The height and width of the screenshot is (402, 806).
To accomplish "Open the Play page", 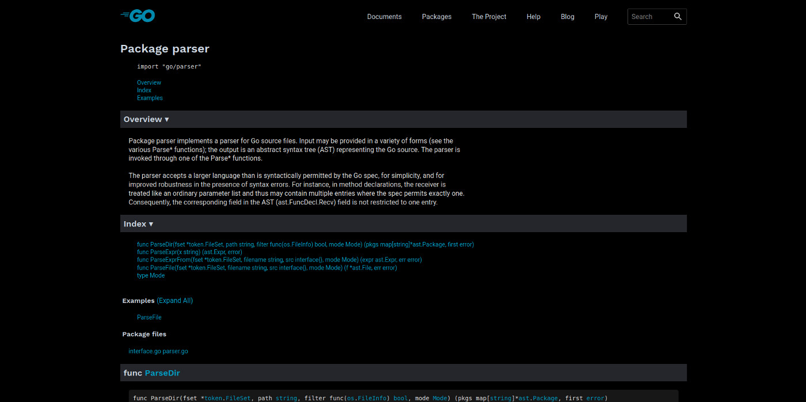I will 601,17.
